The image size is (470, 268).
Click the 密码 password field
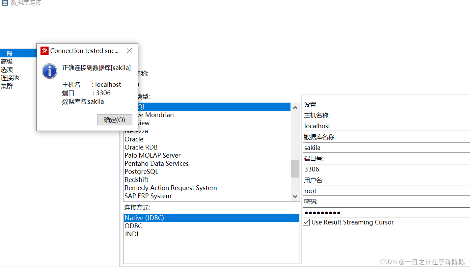click(x=386, y=212)
